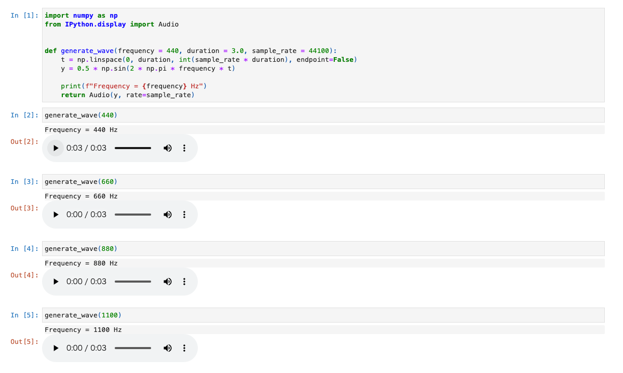
Task: Open more options for Out[5] player
Action: point(184,348)
